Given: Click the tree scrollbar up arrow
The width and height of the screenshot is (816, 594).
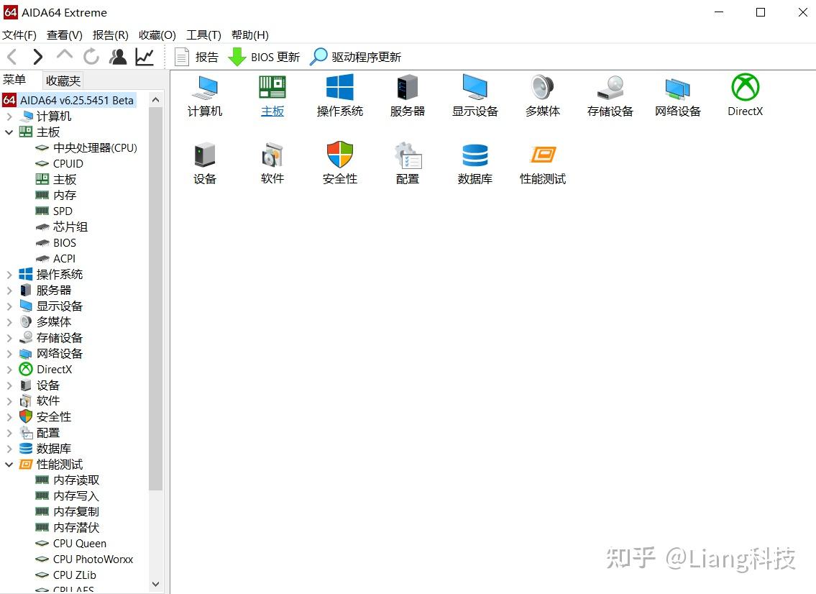Looking at the screenshot, I should coord(155,99).
